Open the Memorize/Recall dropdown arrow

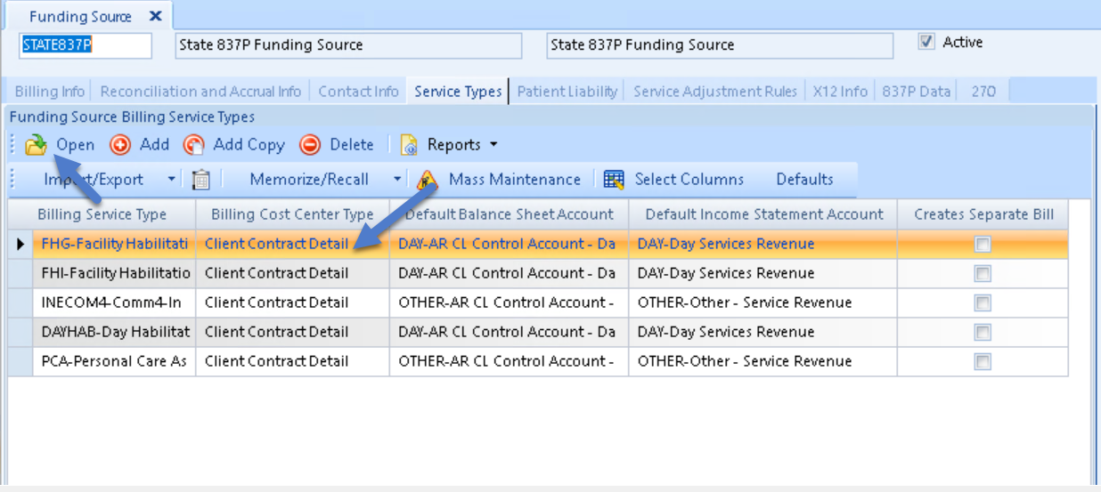coord(397,180)
